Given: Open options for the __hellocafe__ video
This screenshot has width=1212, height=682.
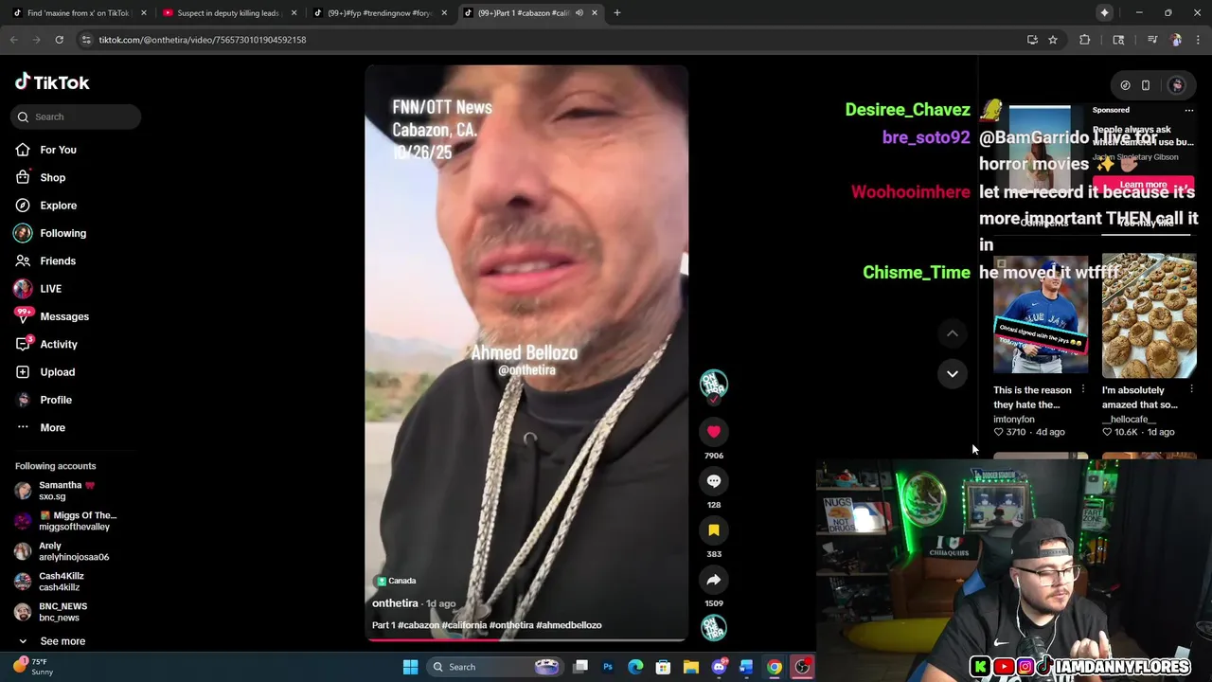Looking at the screenshot, I should 1191,389.
